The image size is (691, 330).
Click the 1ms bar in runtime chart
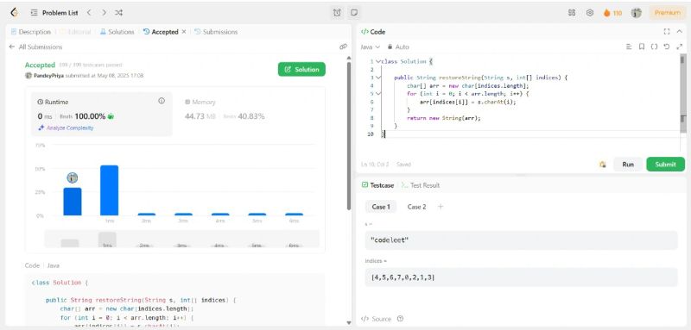[x=110, y=190]
